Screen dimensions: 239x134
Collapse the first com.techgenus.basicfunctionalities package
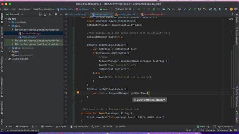coord(13,30)
